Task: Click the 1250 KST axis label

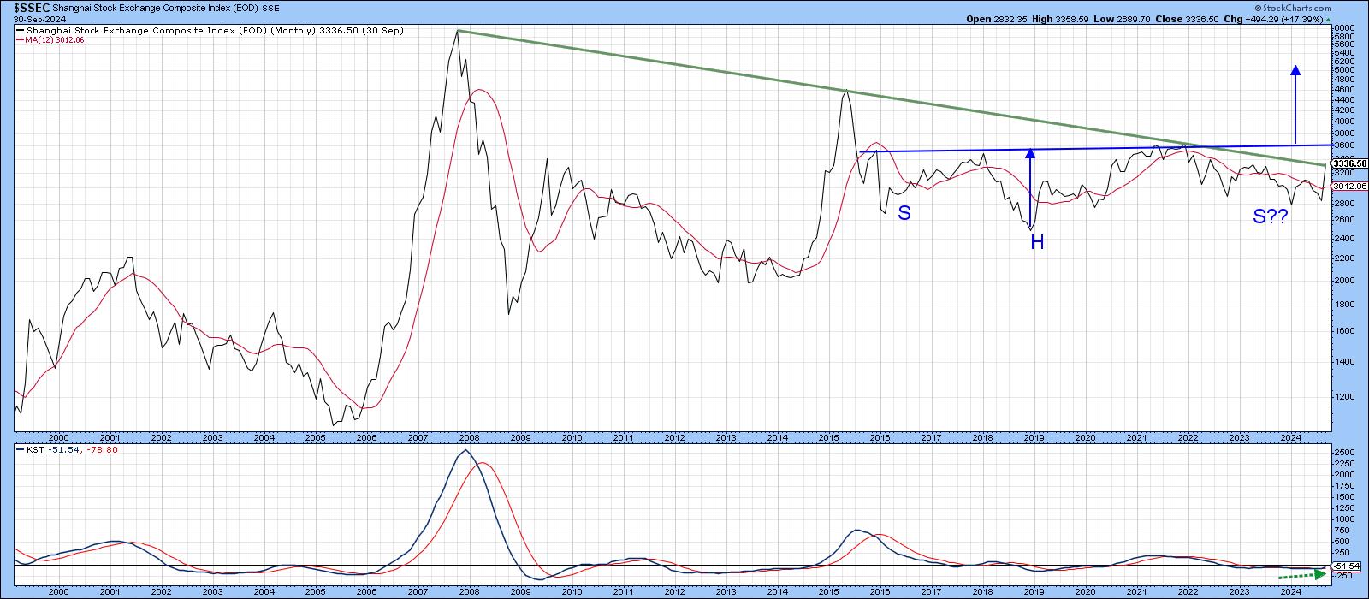Action: (1344, 507)
